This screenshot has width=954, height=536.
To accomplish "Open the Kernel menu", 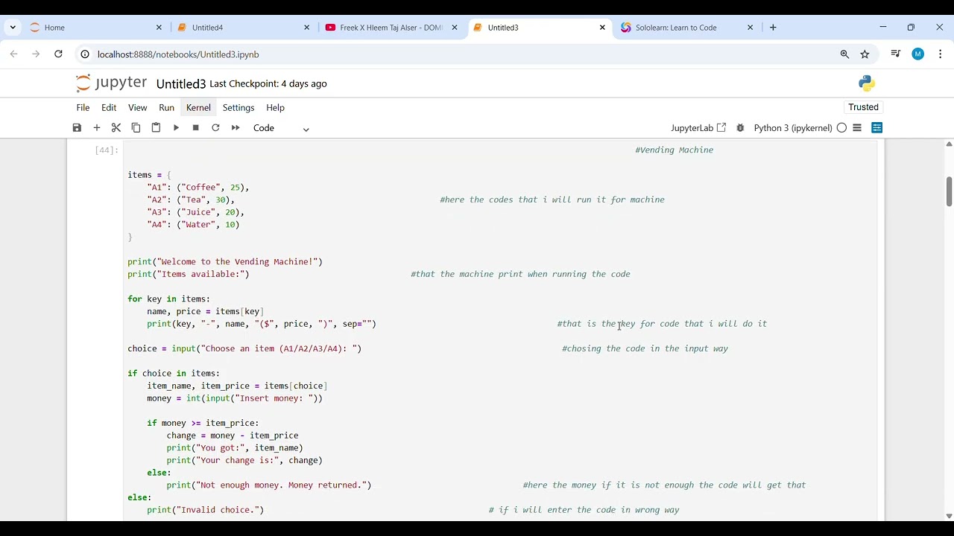I will coord(198,107).
